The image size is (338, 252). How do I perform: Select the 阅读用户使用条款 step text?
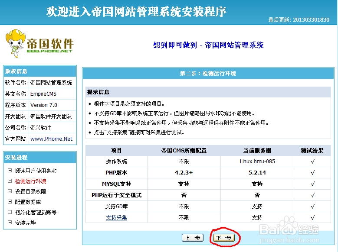[36, 171]
